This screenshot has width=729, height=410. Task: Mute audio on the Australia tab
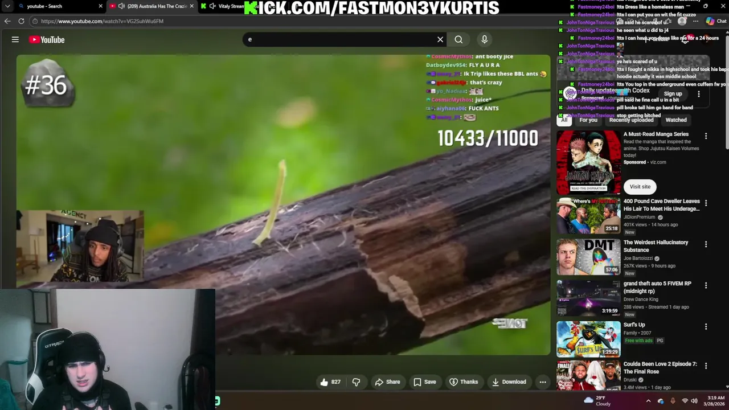pos(121,6)
